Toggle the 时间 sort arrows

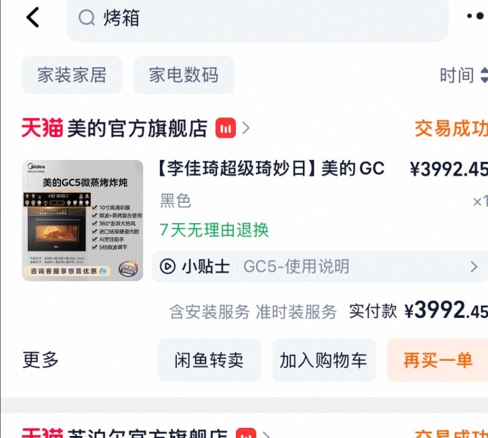pos(484,75)
